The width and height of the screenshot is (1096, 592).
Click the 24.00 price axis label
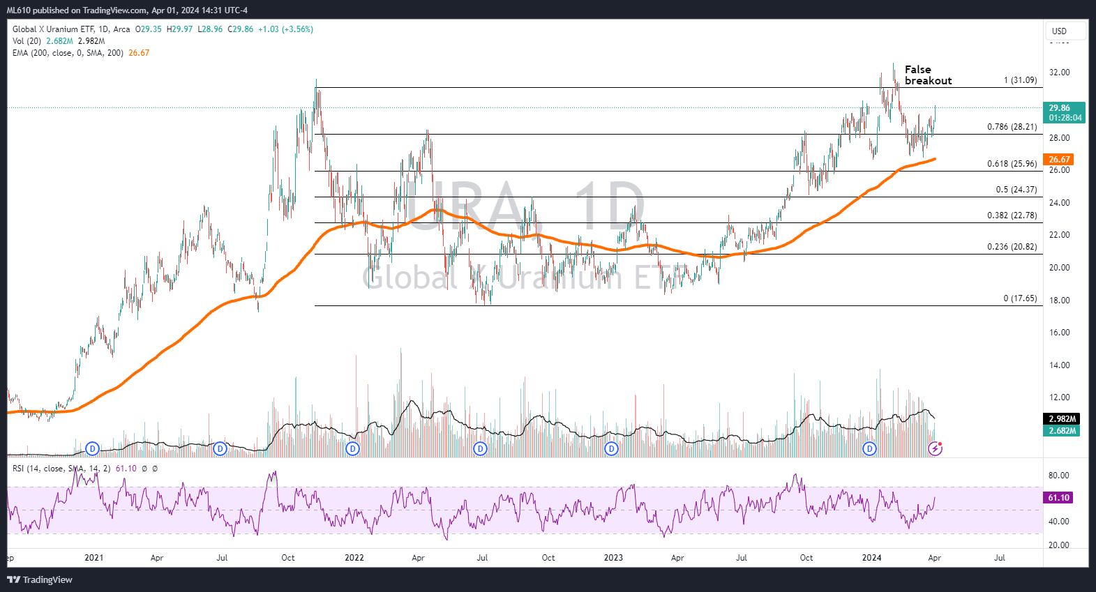click(1059, 203)
